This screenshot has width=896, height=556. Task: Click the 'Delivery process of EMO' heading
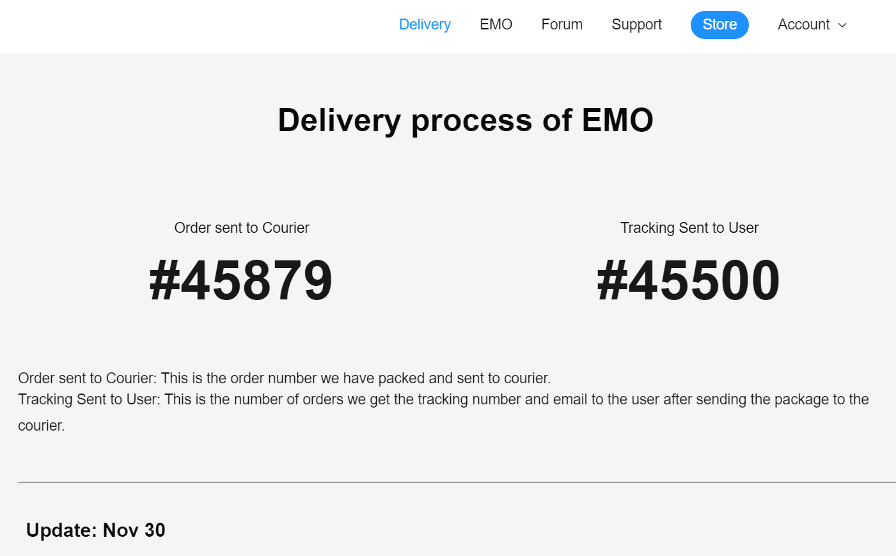pyautogui.click(x=465, y=120)
